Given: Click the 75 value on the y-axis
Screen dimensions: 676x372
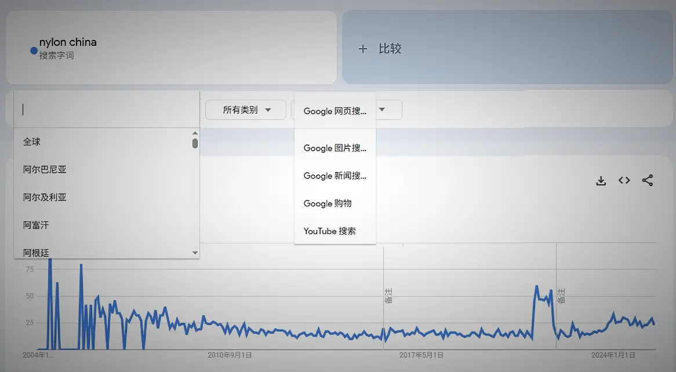Looking at the screenshot, I should pos(30,269).
